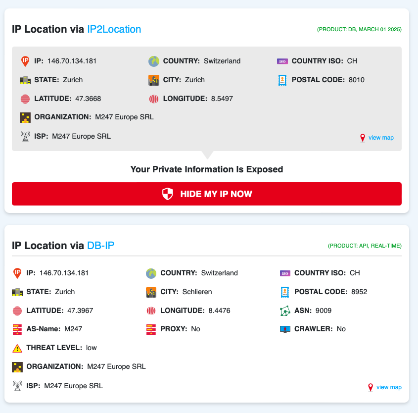418x413 pixels.
Task: Click the ASN network icon beside 9009
Action: [285, 310]
